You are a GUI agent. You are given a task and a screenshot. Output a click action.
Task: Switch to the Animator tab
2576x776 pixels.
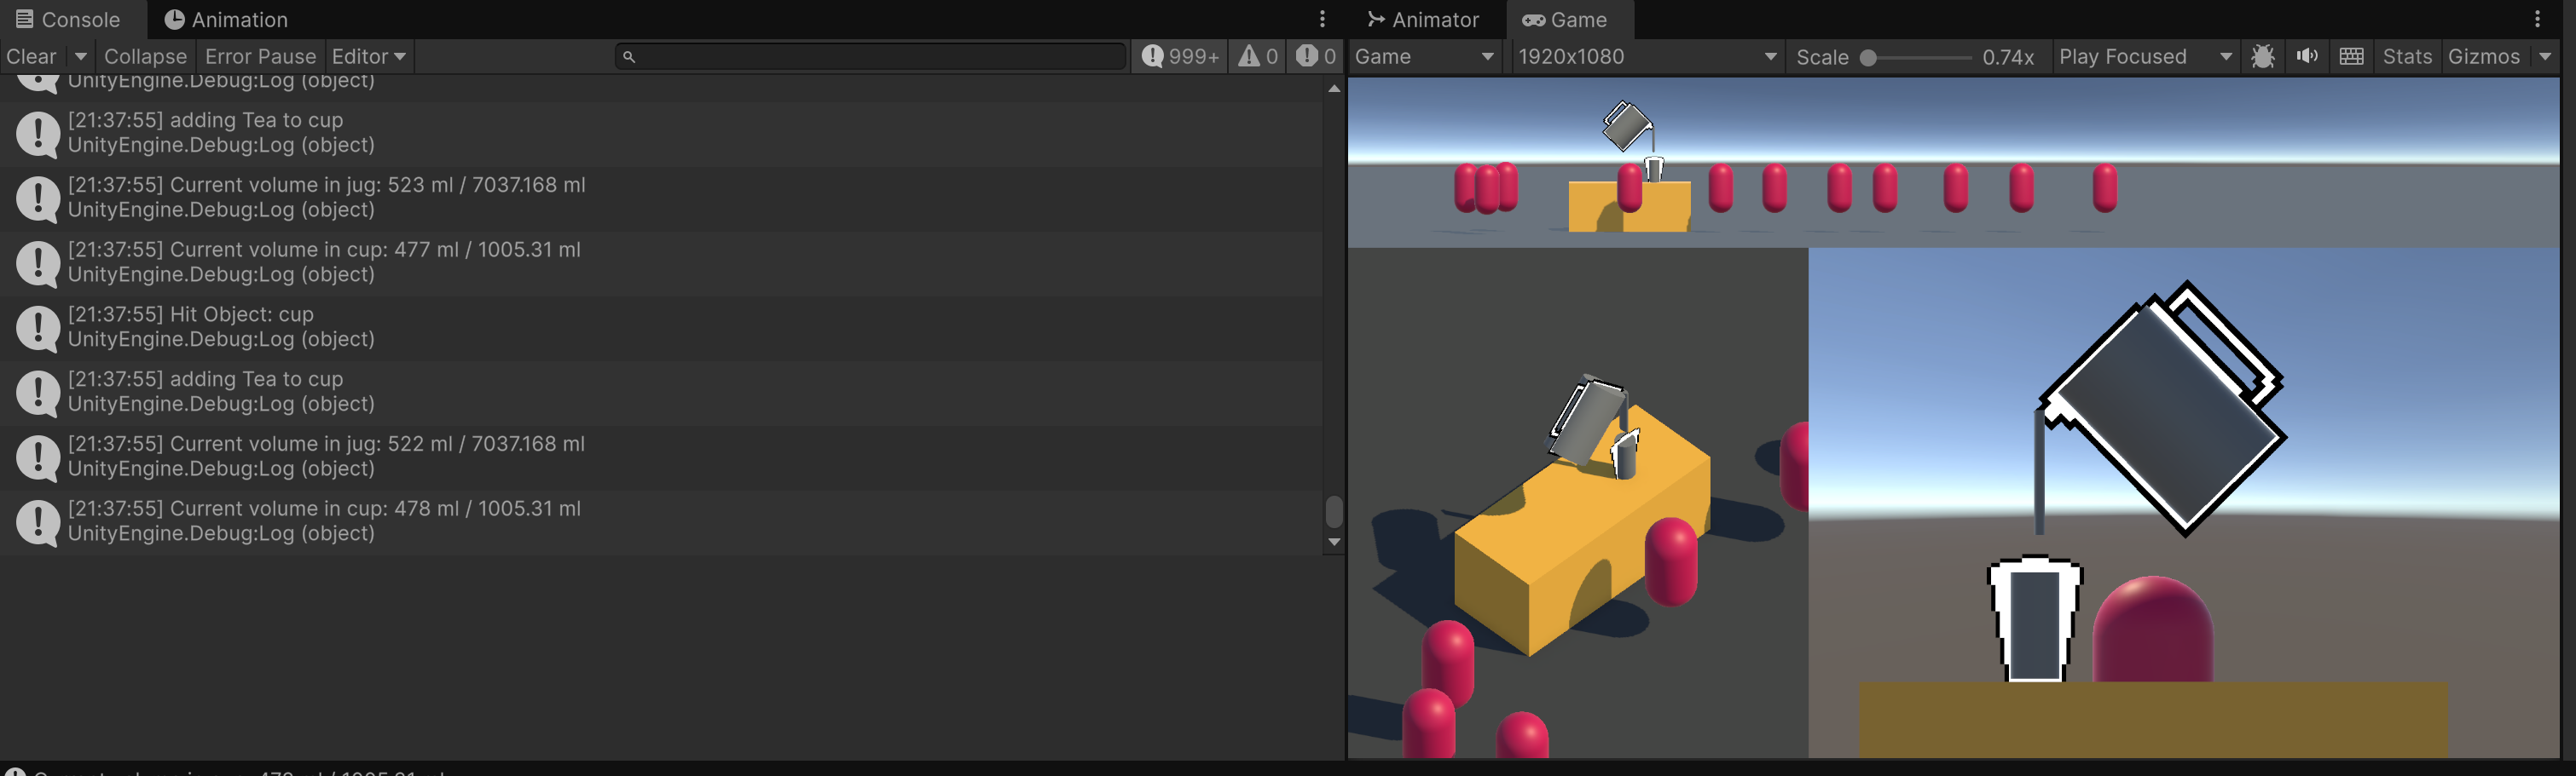pos(1423,20)
